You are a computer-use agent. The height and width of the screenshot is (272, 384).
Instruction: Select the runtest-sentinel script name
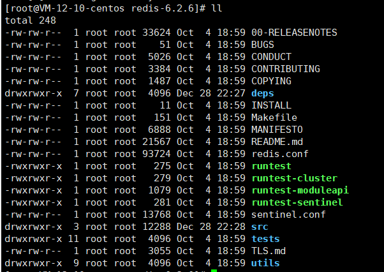pyautogui.click(x=297, y=202)
